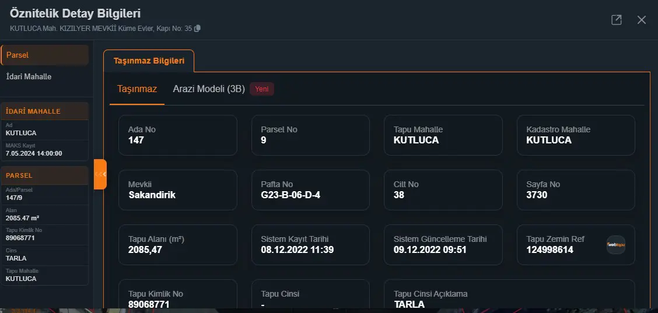
Task: Select Parsel in the left sidebar
Action: click(44, 55)
